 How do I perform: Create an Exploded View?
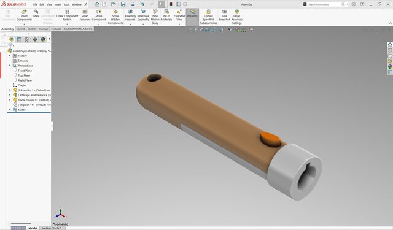coord(179,15)
